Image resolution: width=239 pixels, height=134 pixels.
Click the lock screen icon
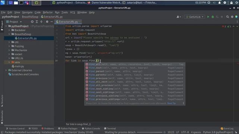[232, 3]
